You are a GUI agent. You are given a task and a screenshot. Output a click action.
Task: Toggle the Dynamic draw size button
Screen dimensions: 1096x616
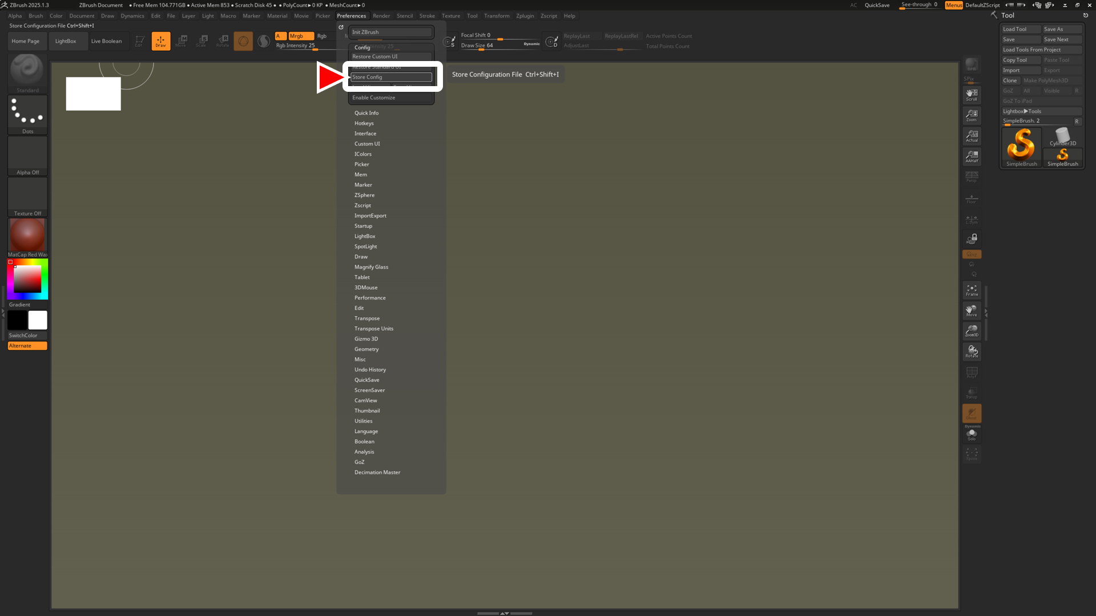click(x=531, y=44)
